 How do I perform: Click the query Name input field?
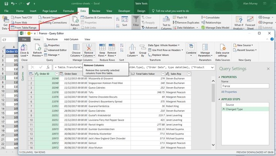pos(245,86)
